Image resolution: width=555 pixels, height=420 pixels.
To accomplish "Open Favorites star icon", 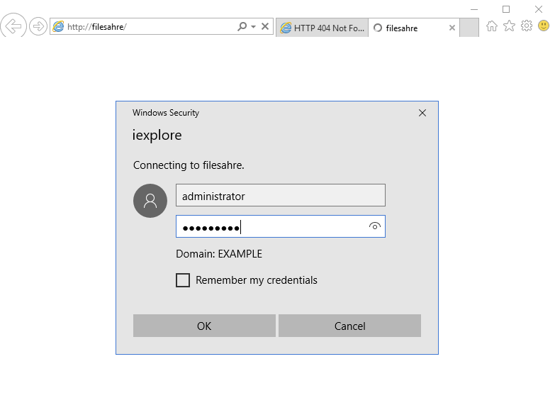I will tap(509, 26).
